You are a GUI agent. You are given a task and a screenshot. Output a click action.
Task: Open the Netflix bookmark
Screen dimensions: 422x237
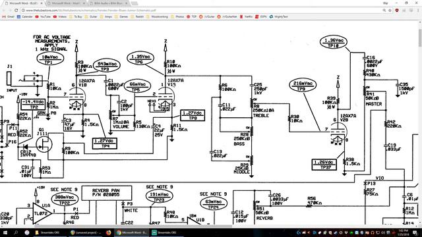[x=246, y=16]
